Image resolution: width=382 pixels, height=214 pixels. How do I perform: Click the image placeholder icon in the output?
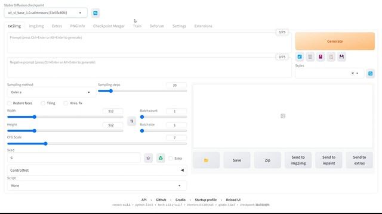[x=283, y=117]
